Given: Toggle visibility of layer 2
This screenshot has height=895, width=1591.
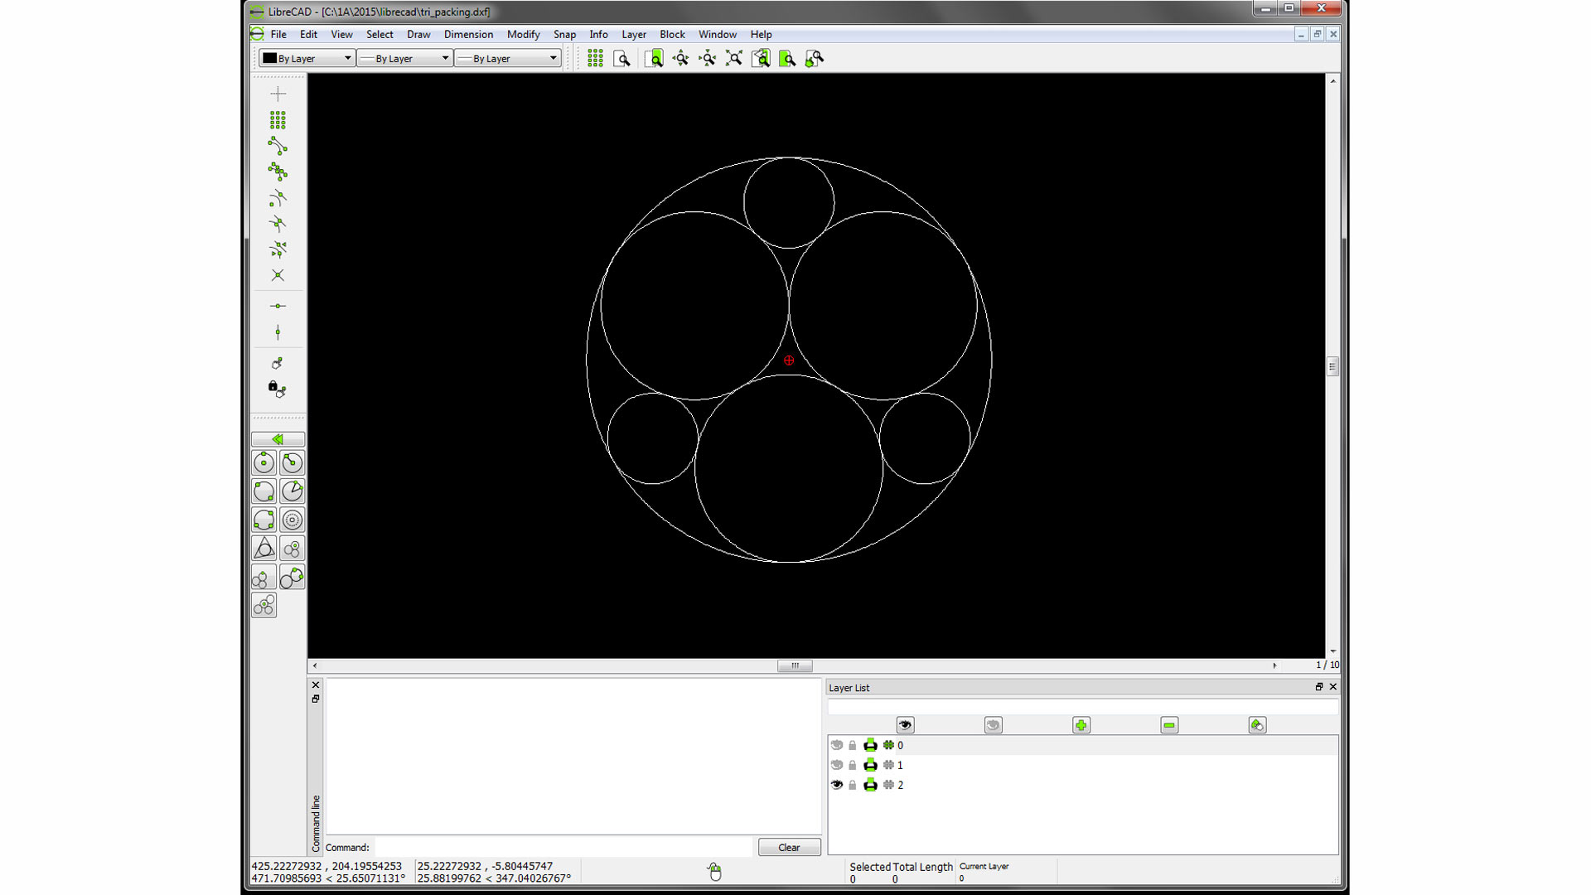Looking at the screenshot, I should tap(836, 783).
